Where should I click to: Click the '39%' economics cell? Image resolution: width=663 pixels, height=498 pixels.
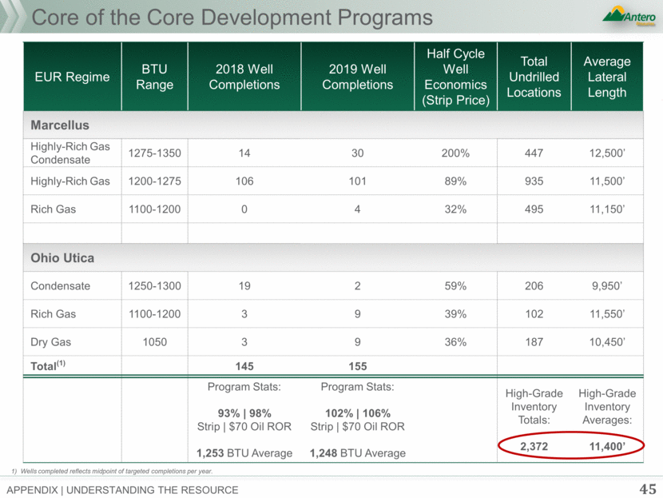pos(455,314)
